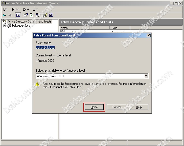Click the Back arrow toolbar icon
Viewport: 184px width, 146px height.
[x=4, y=15]
